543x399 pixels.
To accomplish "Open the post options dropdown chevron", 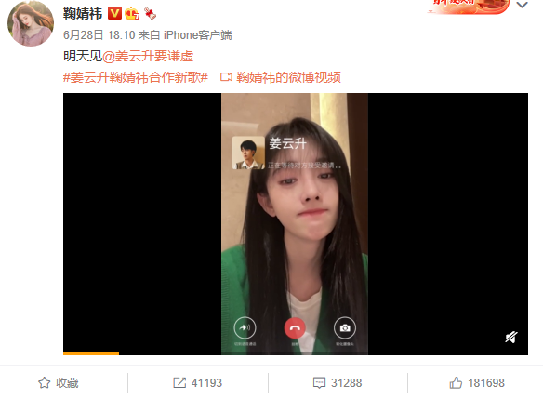I will tap(522, 5).
